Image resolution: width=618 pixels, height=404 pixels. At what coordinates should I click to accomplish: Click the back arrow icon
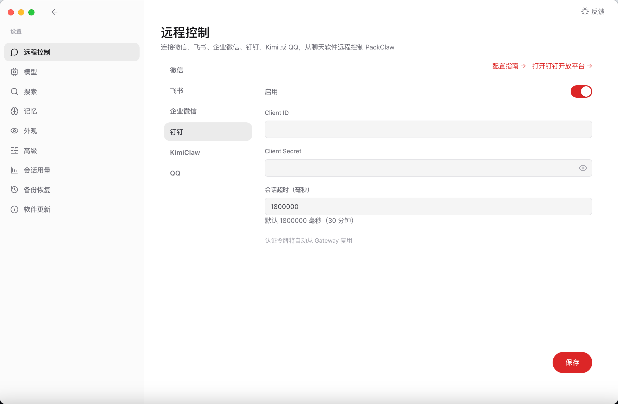54,12
